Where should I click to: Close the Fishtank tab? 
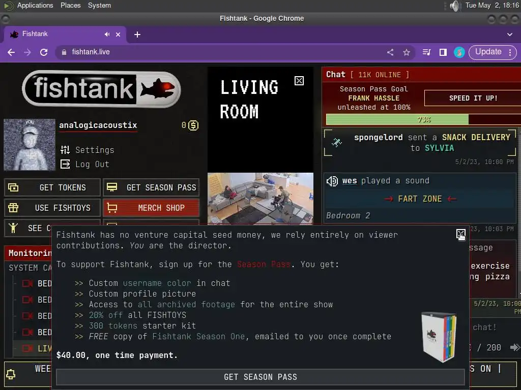coord(118,34)
